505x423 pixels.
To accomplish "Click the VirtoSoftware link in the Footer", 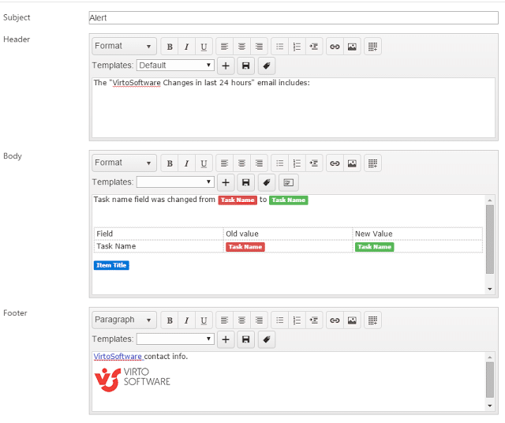I will click(118, 357).
